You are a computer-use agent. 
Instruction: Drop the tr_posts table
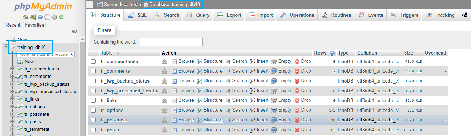coord(303,130)
